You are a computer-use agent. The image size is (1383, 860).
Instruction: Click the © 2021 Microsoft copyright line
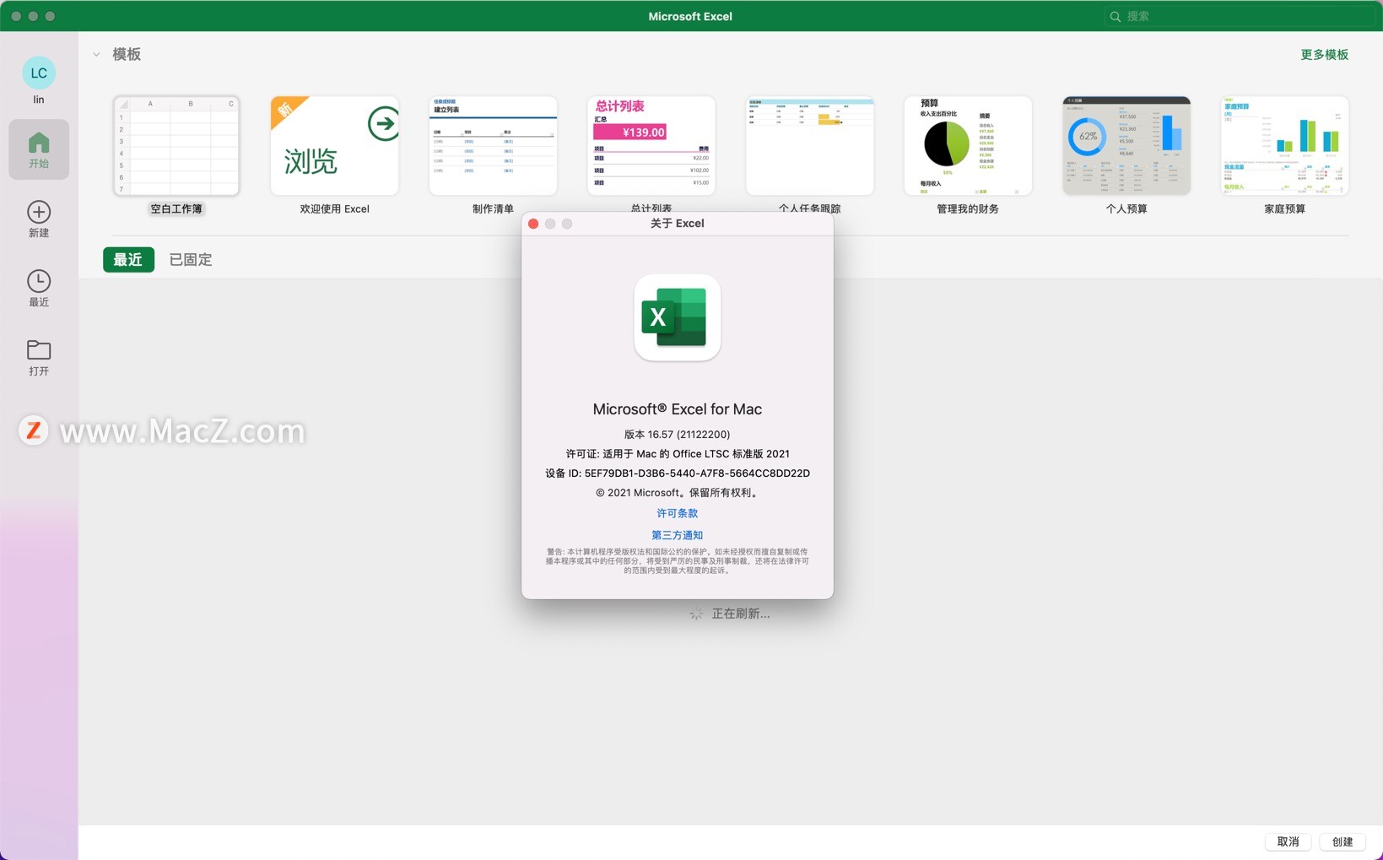pos(677,493)
